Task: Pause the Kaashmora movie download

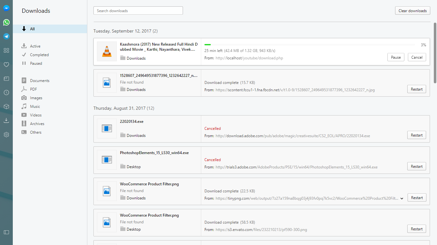Action: click(396, 57)
